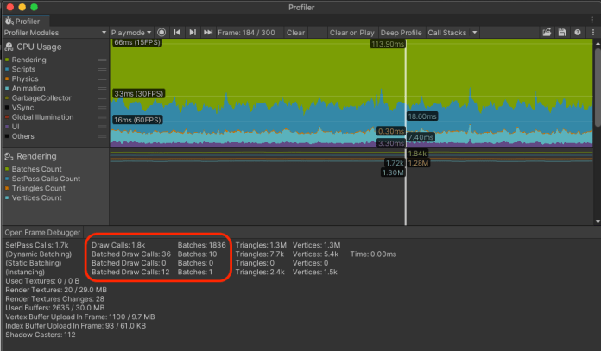The width and height of the screenshot is (601, 351).
Task: Toggle the Batches Count color swatch
Action: (6, 169)
